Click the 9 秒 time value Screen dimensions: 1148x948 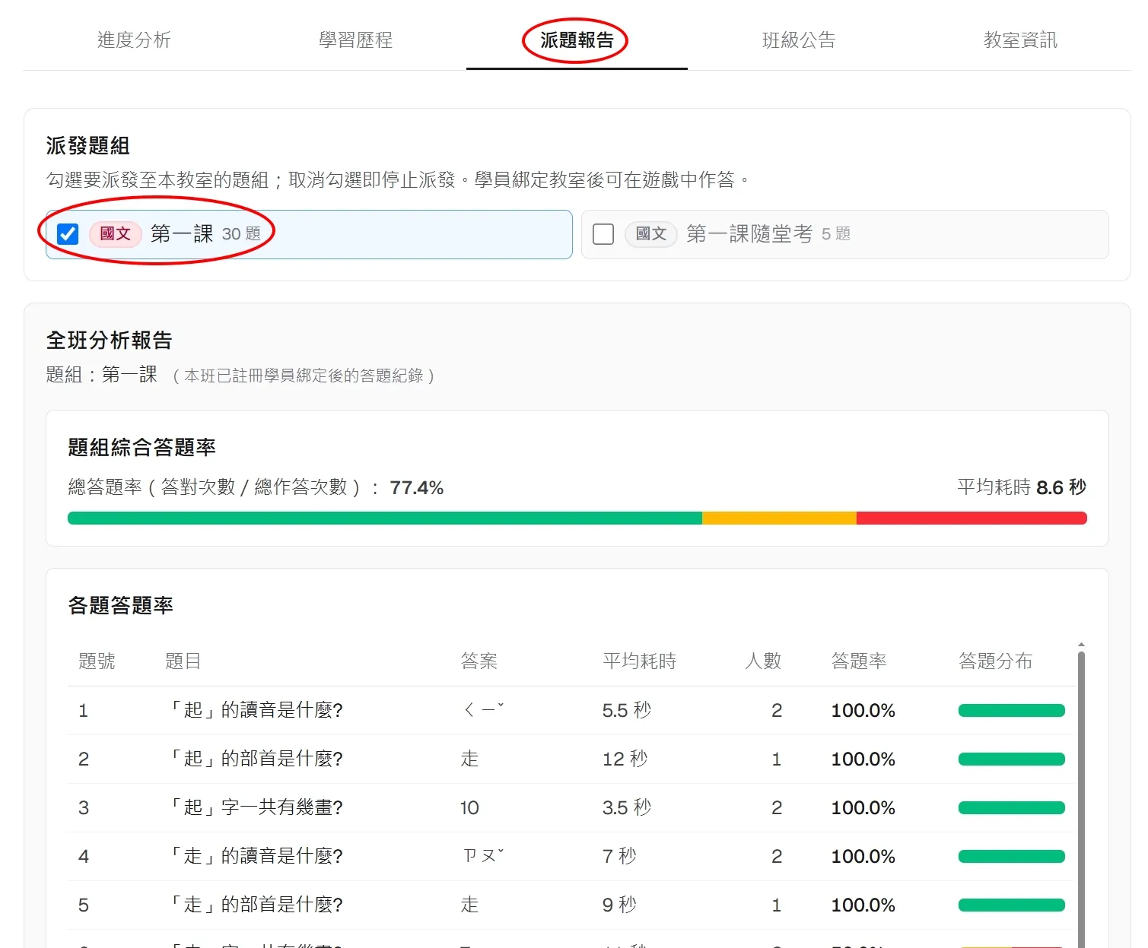619,905
